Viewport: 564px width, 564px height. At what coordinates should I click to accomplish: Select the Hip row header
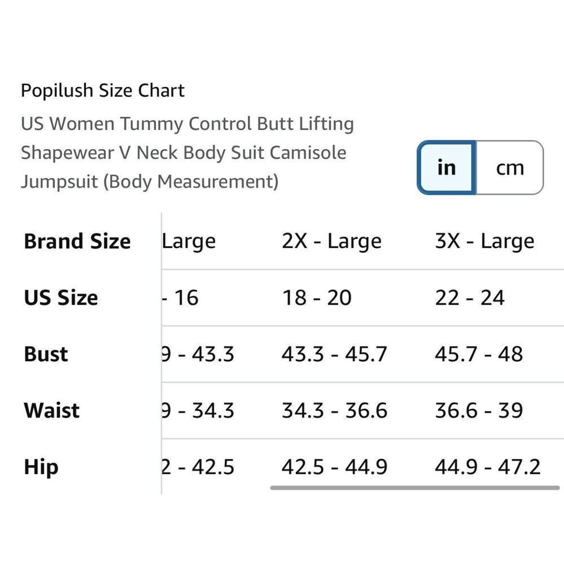[x=41, y=467]
